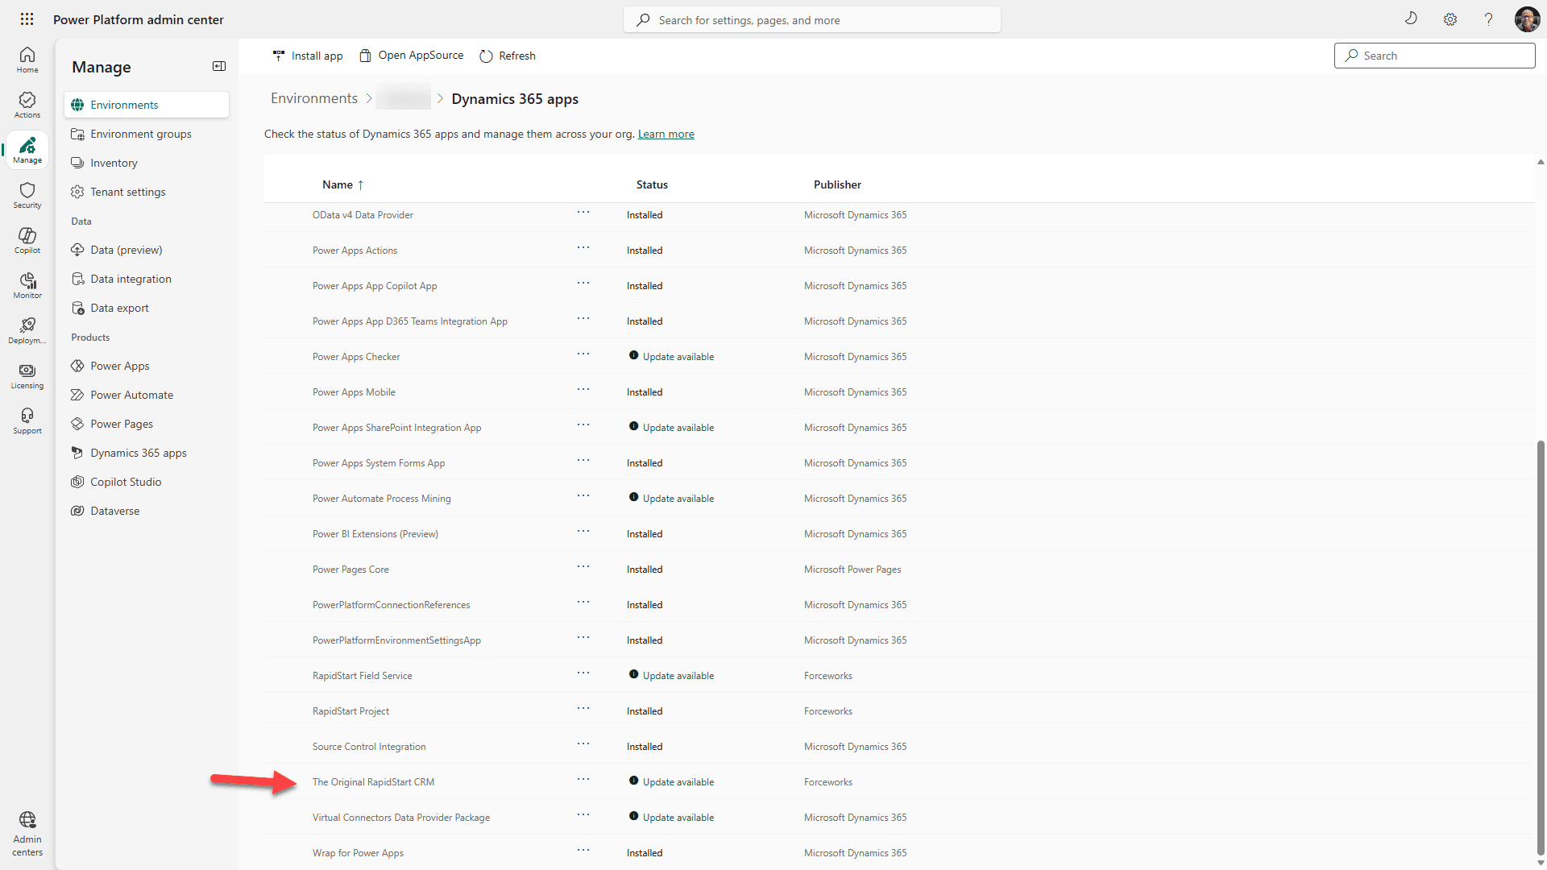Click the Support headset icon
The height and width of the screenshot is (870, 1547).
27,420
